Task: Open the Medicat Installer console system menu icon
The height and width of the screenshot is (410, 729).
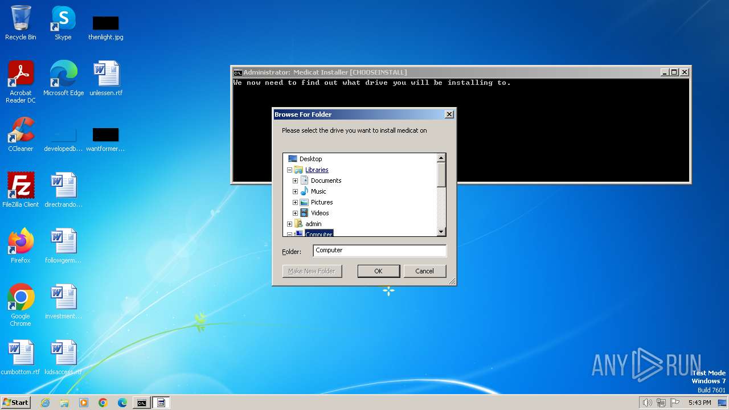Action: (237, 72)
